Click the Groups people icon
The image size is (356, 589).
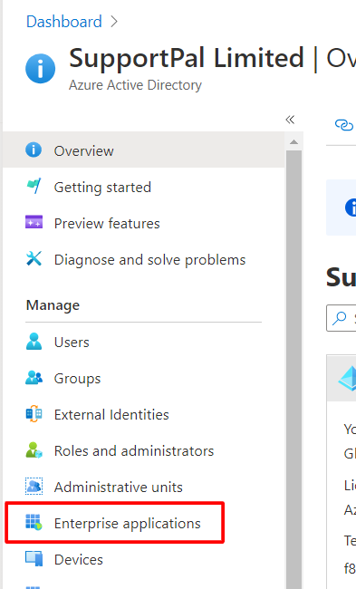34,378
